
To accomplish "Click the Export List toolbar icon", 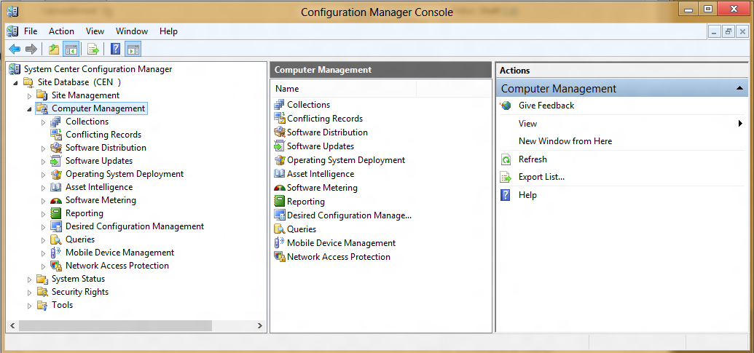I will [93, 49].
